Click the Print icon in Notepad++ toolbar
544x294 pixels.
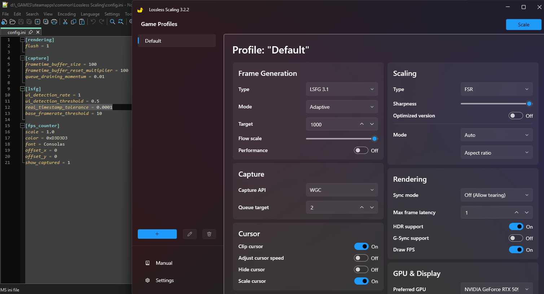pyautogui.click(x=54, y=22)
